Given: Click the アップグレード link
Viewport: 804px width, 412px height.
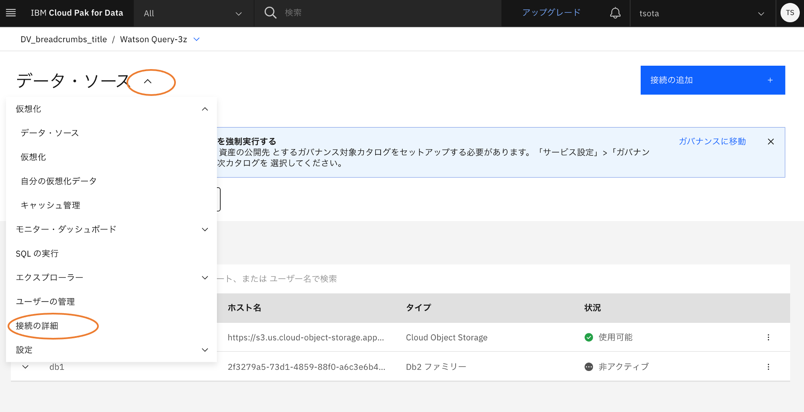Looking at the screenshot, I should (551, 13).
